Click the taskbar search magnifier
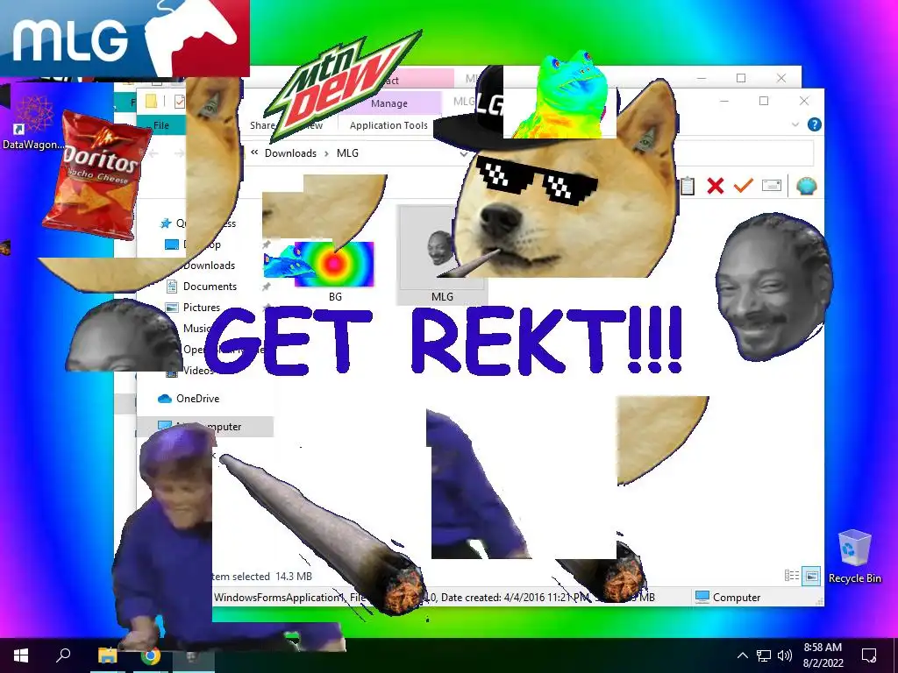This screenshot has height=673, width=898. [x=63, y=655]
